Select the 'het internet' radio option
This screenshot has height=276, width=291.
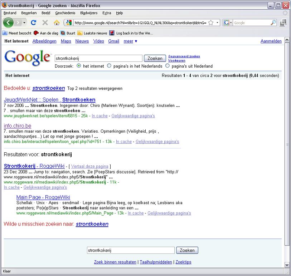pyautogui.click(x=79, y=66)
